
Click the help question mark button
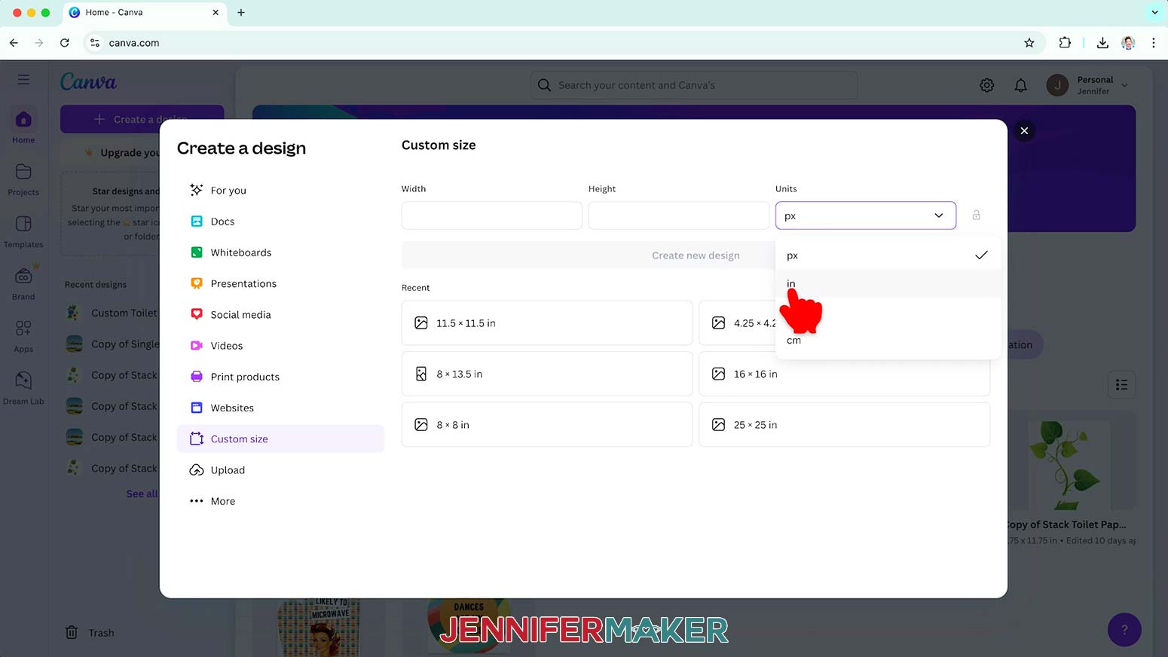(x=1124, y=630)
